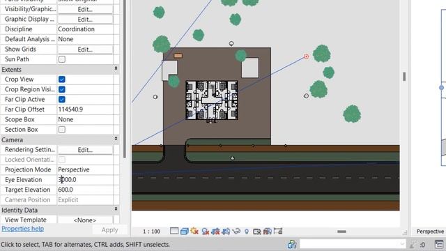This screenshot has height=251, width=446.
Task: Click the Far Clip Offset value field
Action: point(85,109)
